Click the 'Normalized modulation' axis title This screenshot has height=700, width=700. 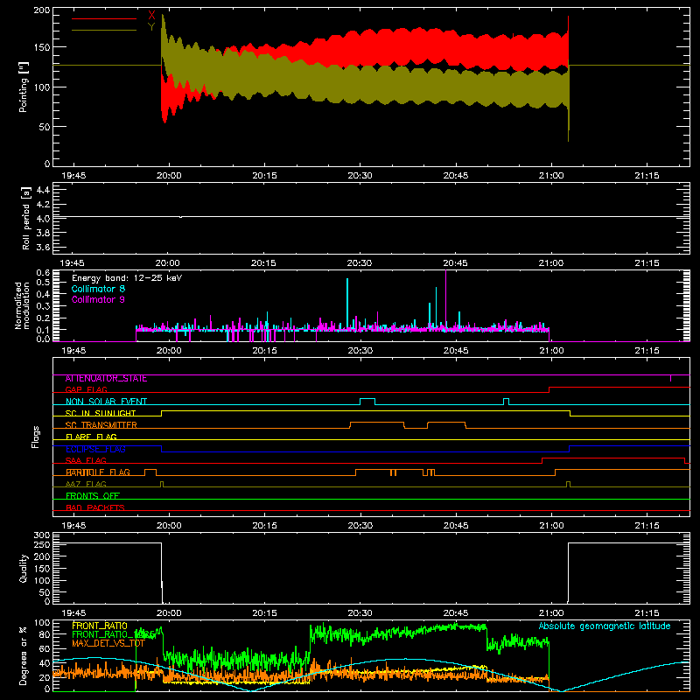[22, 305]
